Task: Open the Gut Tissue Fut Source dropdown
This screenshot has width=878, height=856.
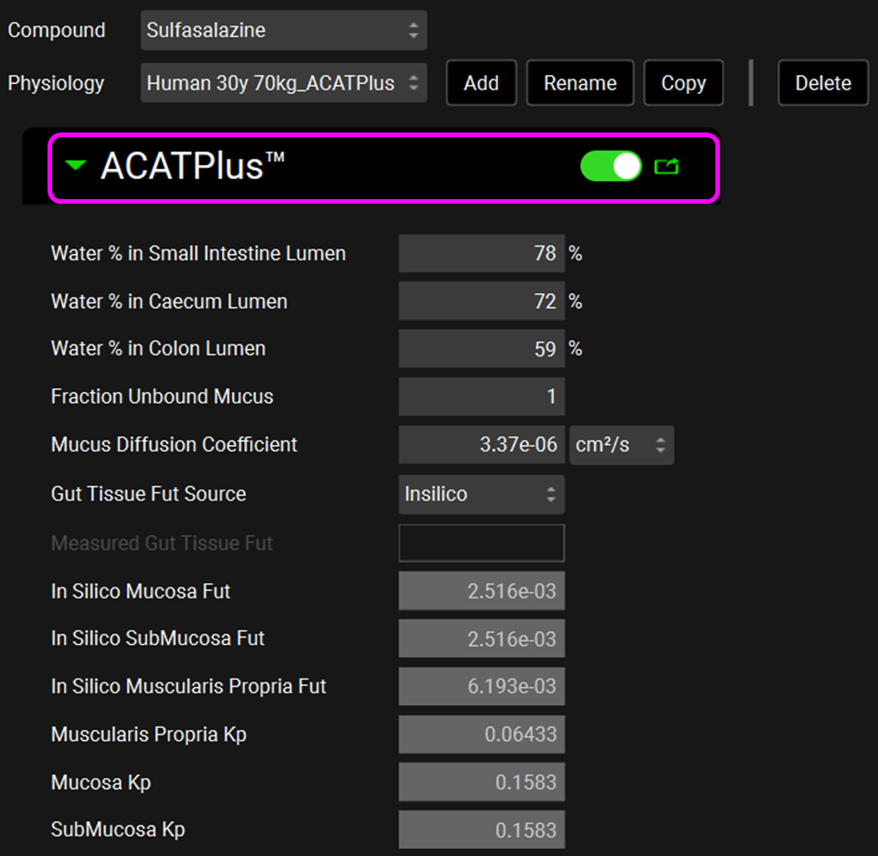Action: coord(481,494)
